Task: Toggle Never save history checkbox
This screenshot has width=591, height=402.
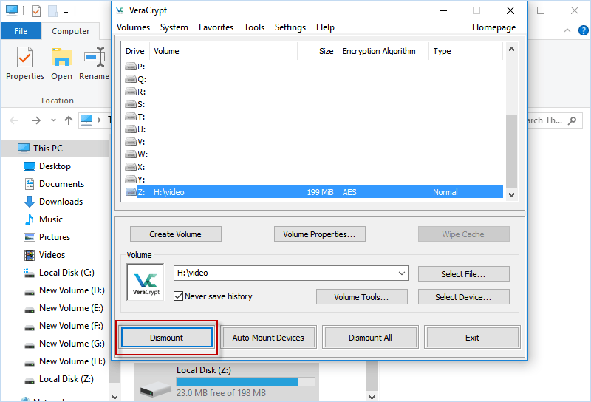Action: click(x=178, y=296)
